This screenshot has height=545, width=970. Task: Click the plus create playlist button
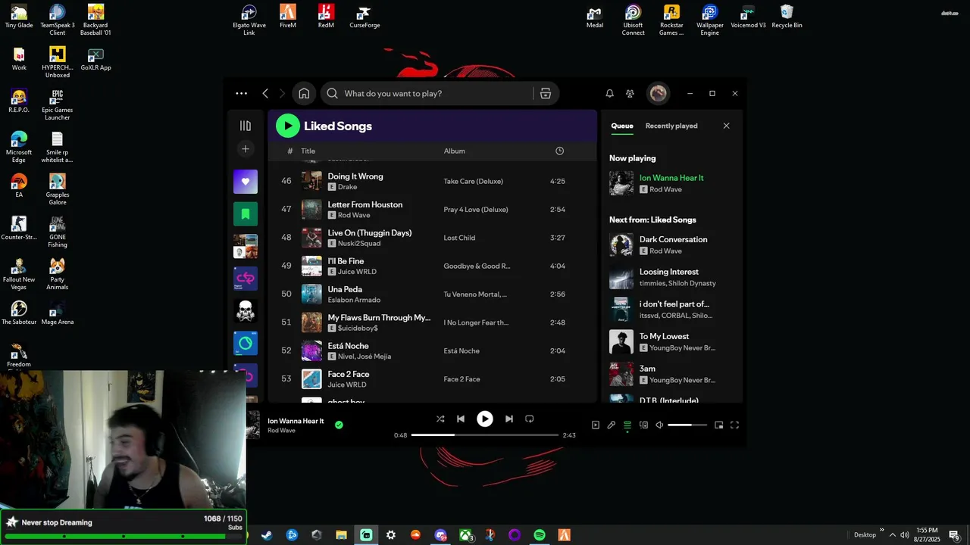[x=246, y=149]
